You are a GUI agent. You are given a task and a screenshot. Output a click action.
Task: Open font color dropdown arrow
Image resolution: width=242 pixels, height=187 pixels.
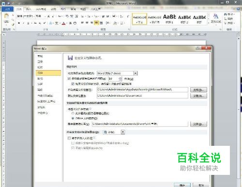click(67, 23)
